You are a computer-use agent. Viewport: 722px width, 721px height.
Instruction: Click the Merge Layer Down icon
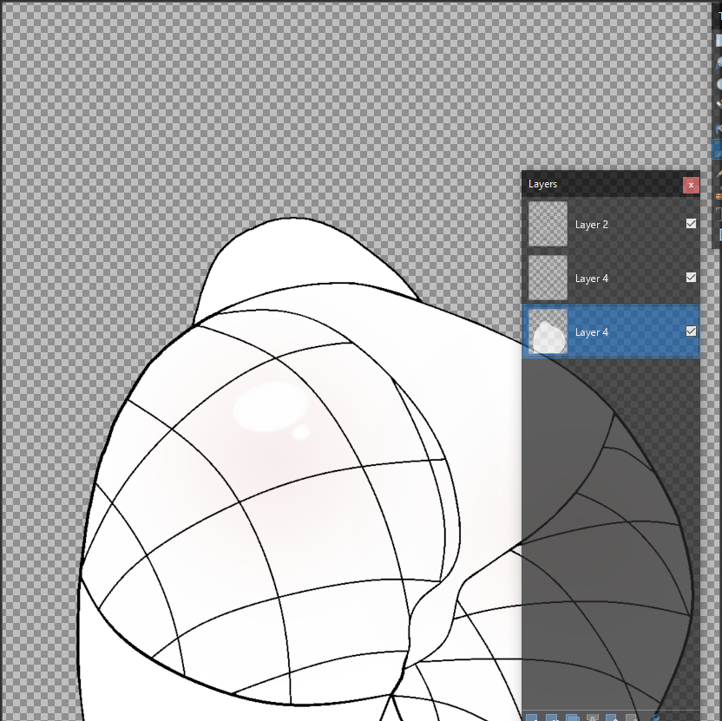pyautogui.click(x=593, y=718)
